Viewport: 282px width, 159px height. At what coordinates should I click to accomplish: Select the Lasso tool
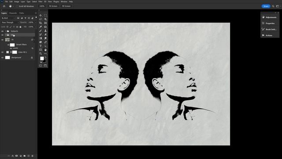point(41,19)
